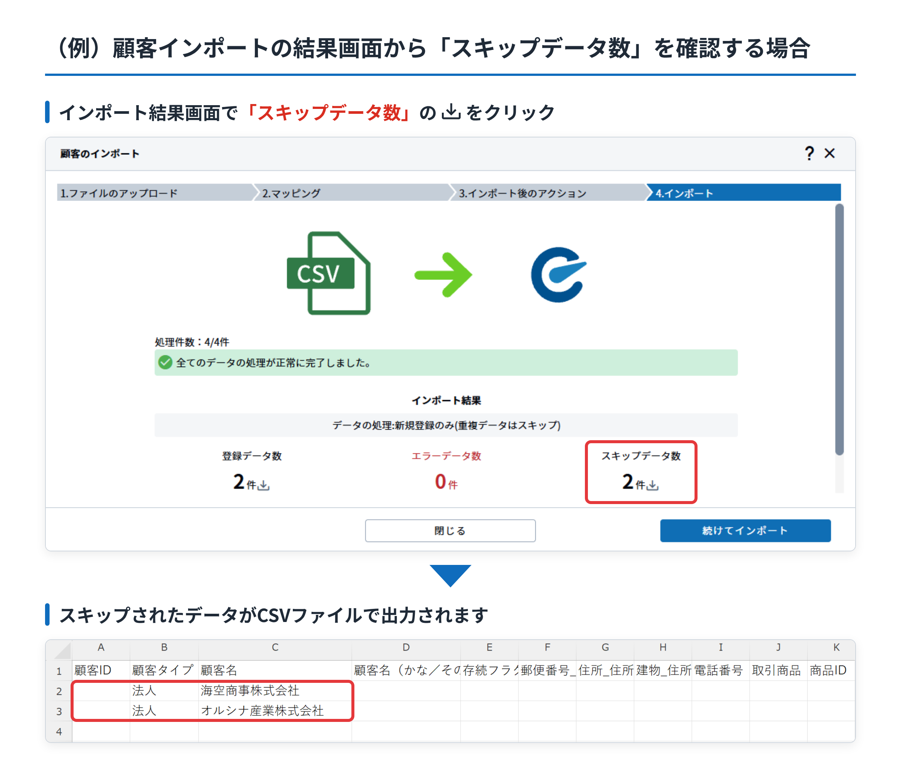Click the green success checkmark icon

point(165,362)
